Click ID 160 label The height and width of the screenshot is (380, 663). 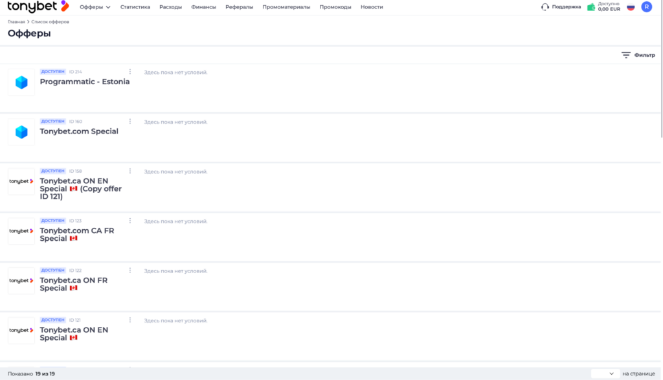[x=76, y=121]
